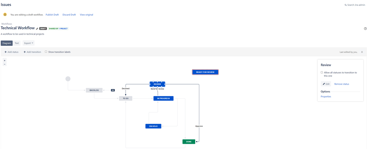
Task: Open the Export dropdown
Action: [29, 43]
